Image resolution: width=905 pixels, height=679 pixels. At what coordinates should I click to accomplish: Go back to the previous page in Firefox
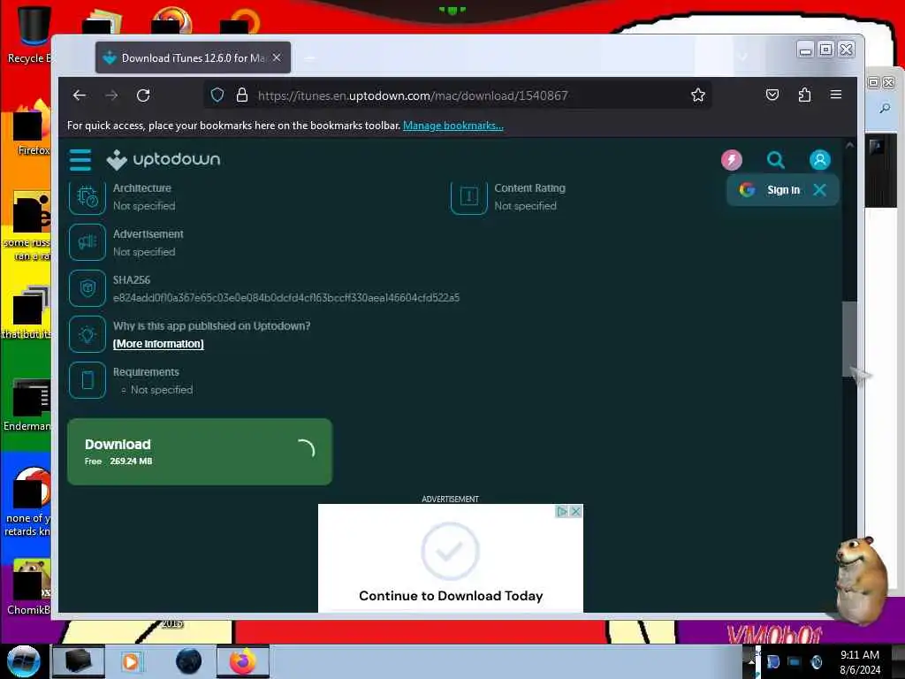point(80,95)
